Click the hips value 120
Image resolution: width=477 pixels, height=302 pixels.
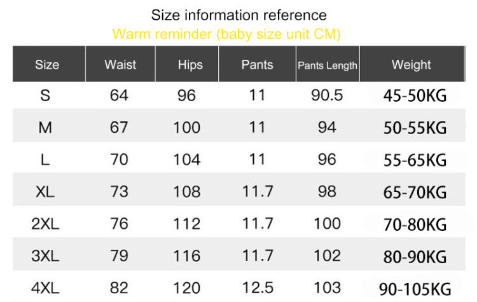coord(187,288)
